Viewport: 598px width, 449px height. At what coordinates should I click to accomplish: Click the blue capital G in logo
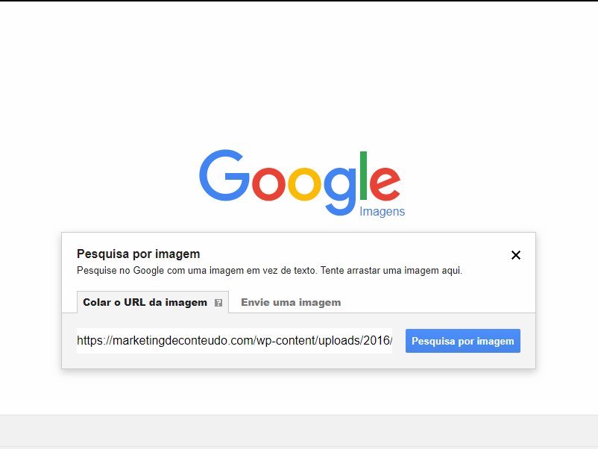[224, 175]
